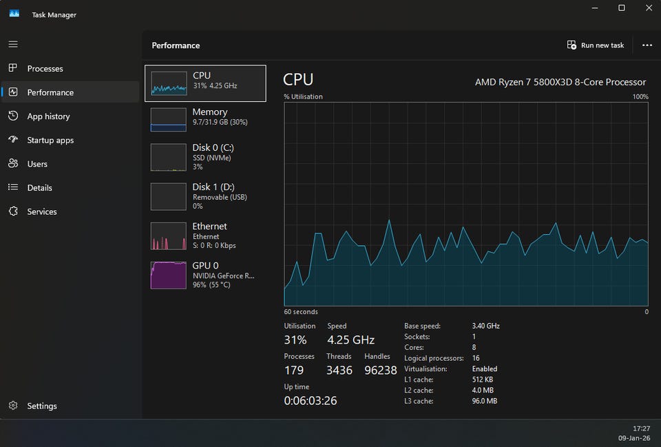
Task: Select Disk 1 (D:) removable drive
Action: click(205, 196)
